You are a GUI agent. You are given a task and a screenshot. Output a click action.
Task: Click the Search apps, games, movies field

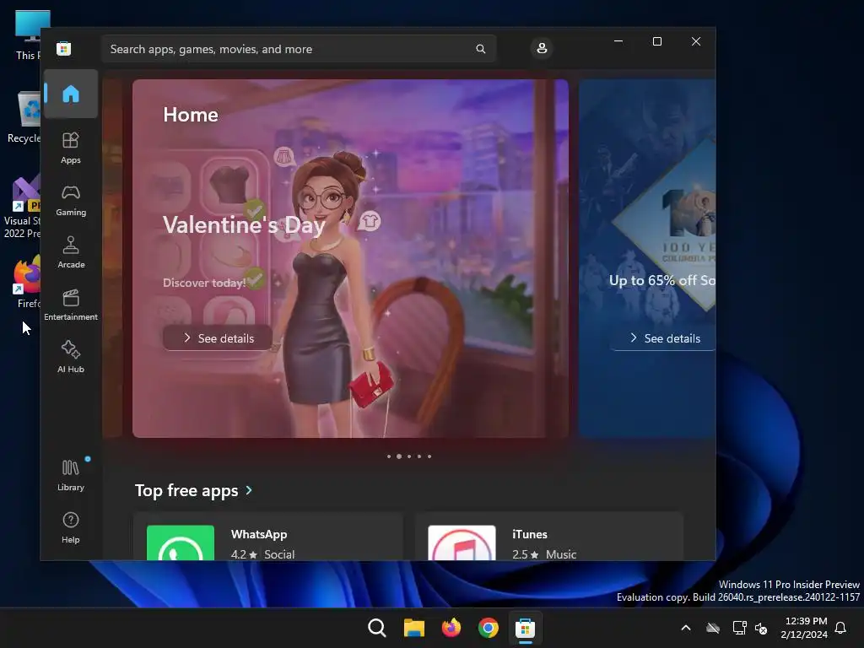299,49
